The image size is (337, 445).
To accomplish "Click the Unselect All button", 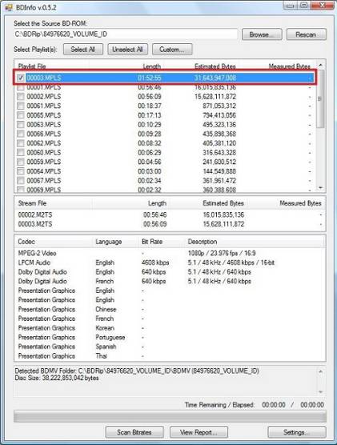I will click(127, 49).
